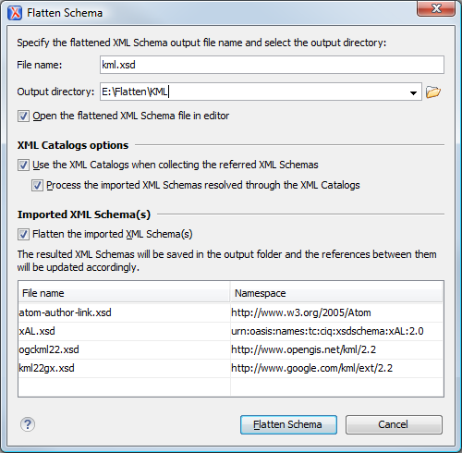Screen dimensions: 462x453
Task: Uncheck Process the imported XML Schemas checkbox
Action: pyautogui.click(x=37, y=186)
